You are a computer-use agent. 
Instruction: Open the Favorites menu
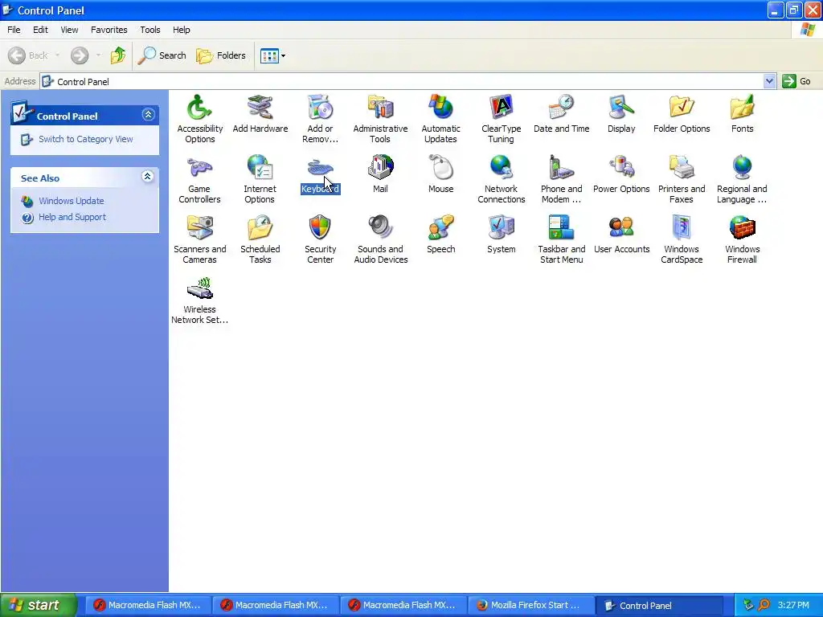pos(109,30)
